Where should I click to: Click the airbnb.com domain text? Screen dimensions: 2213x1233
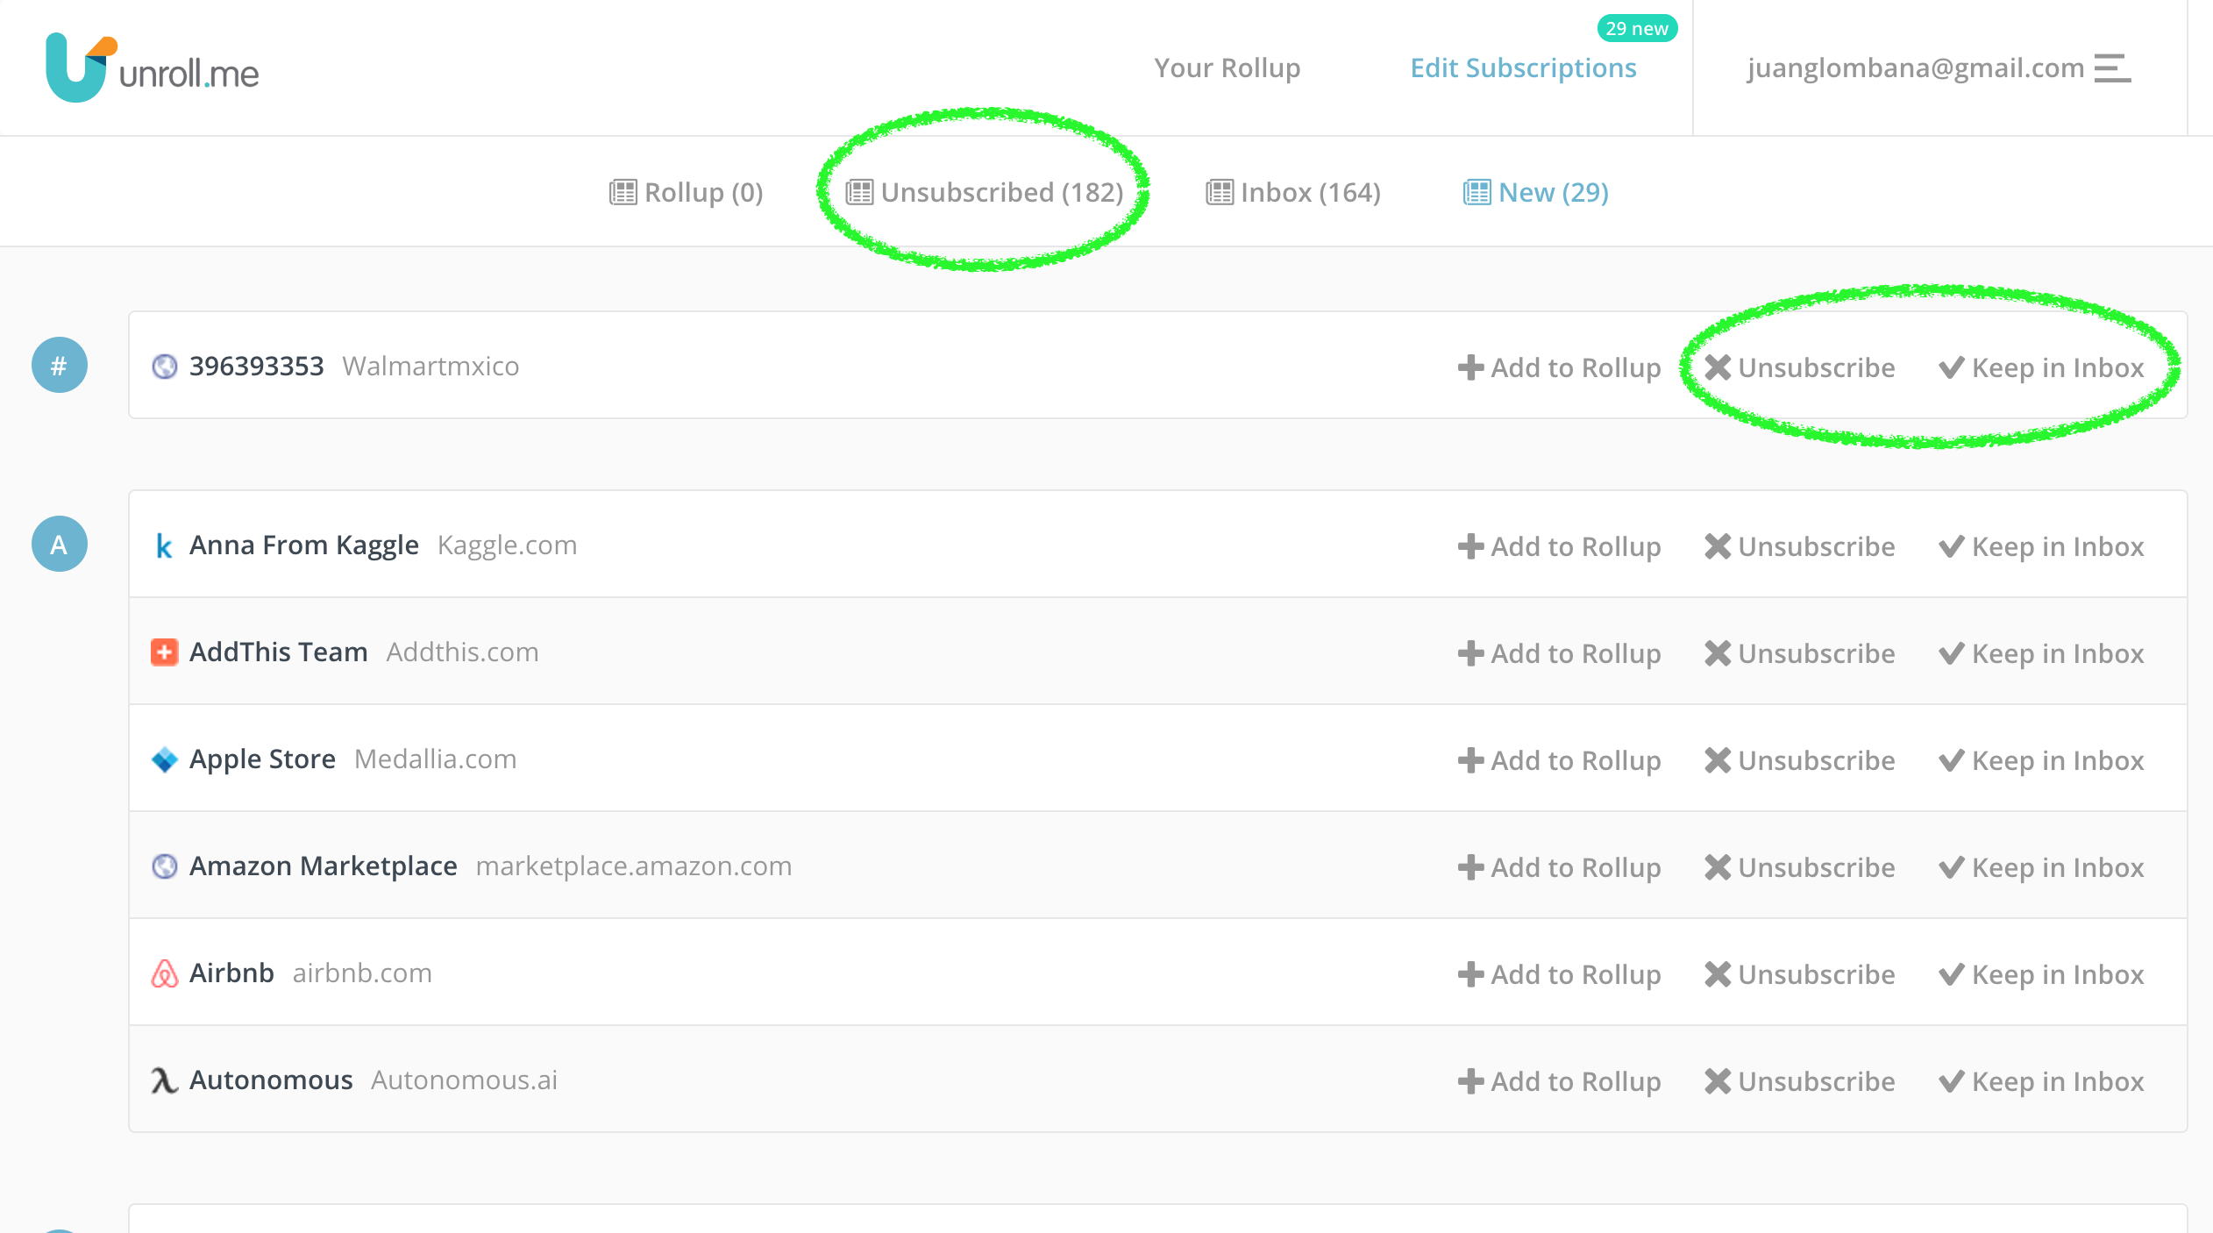click(362, 973)
